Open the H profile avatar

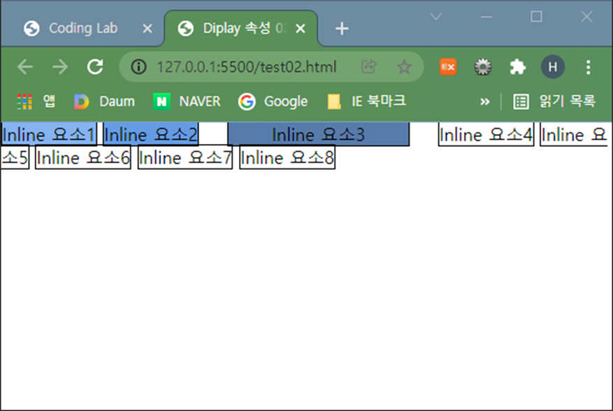tap(552, 67)
